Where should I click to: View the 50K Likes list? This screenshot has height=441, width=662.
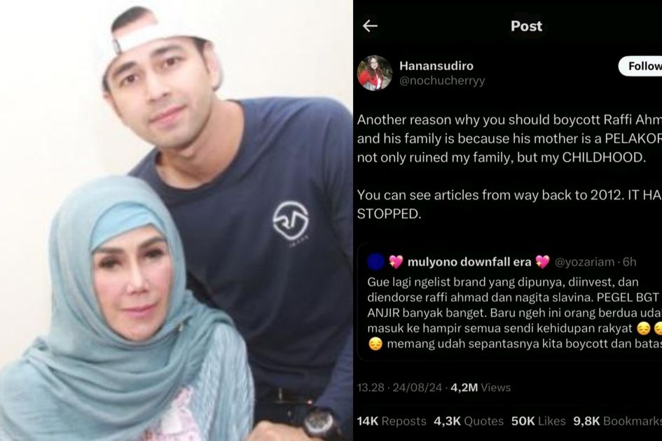click(x=538, y=421)
